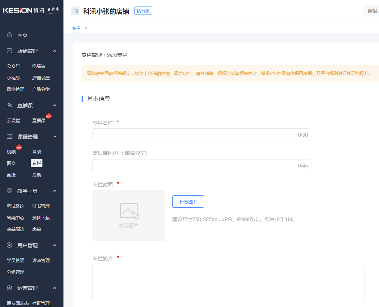
Task: Click the 钻石版 version badge
Action: (143, 11)
